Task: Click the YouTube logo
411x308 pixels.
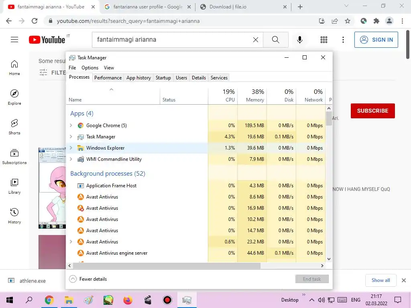Action: click(x=47, y=40)
